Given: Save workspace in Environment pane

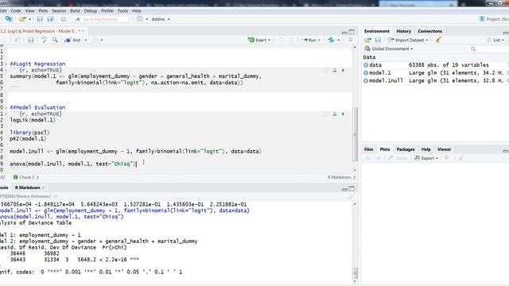Looking at the screenshot, I should tap(378, 41).
